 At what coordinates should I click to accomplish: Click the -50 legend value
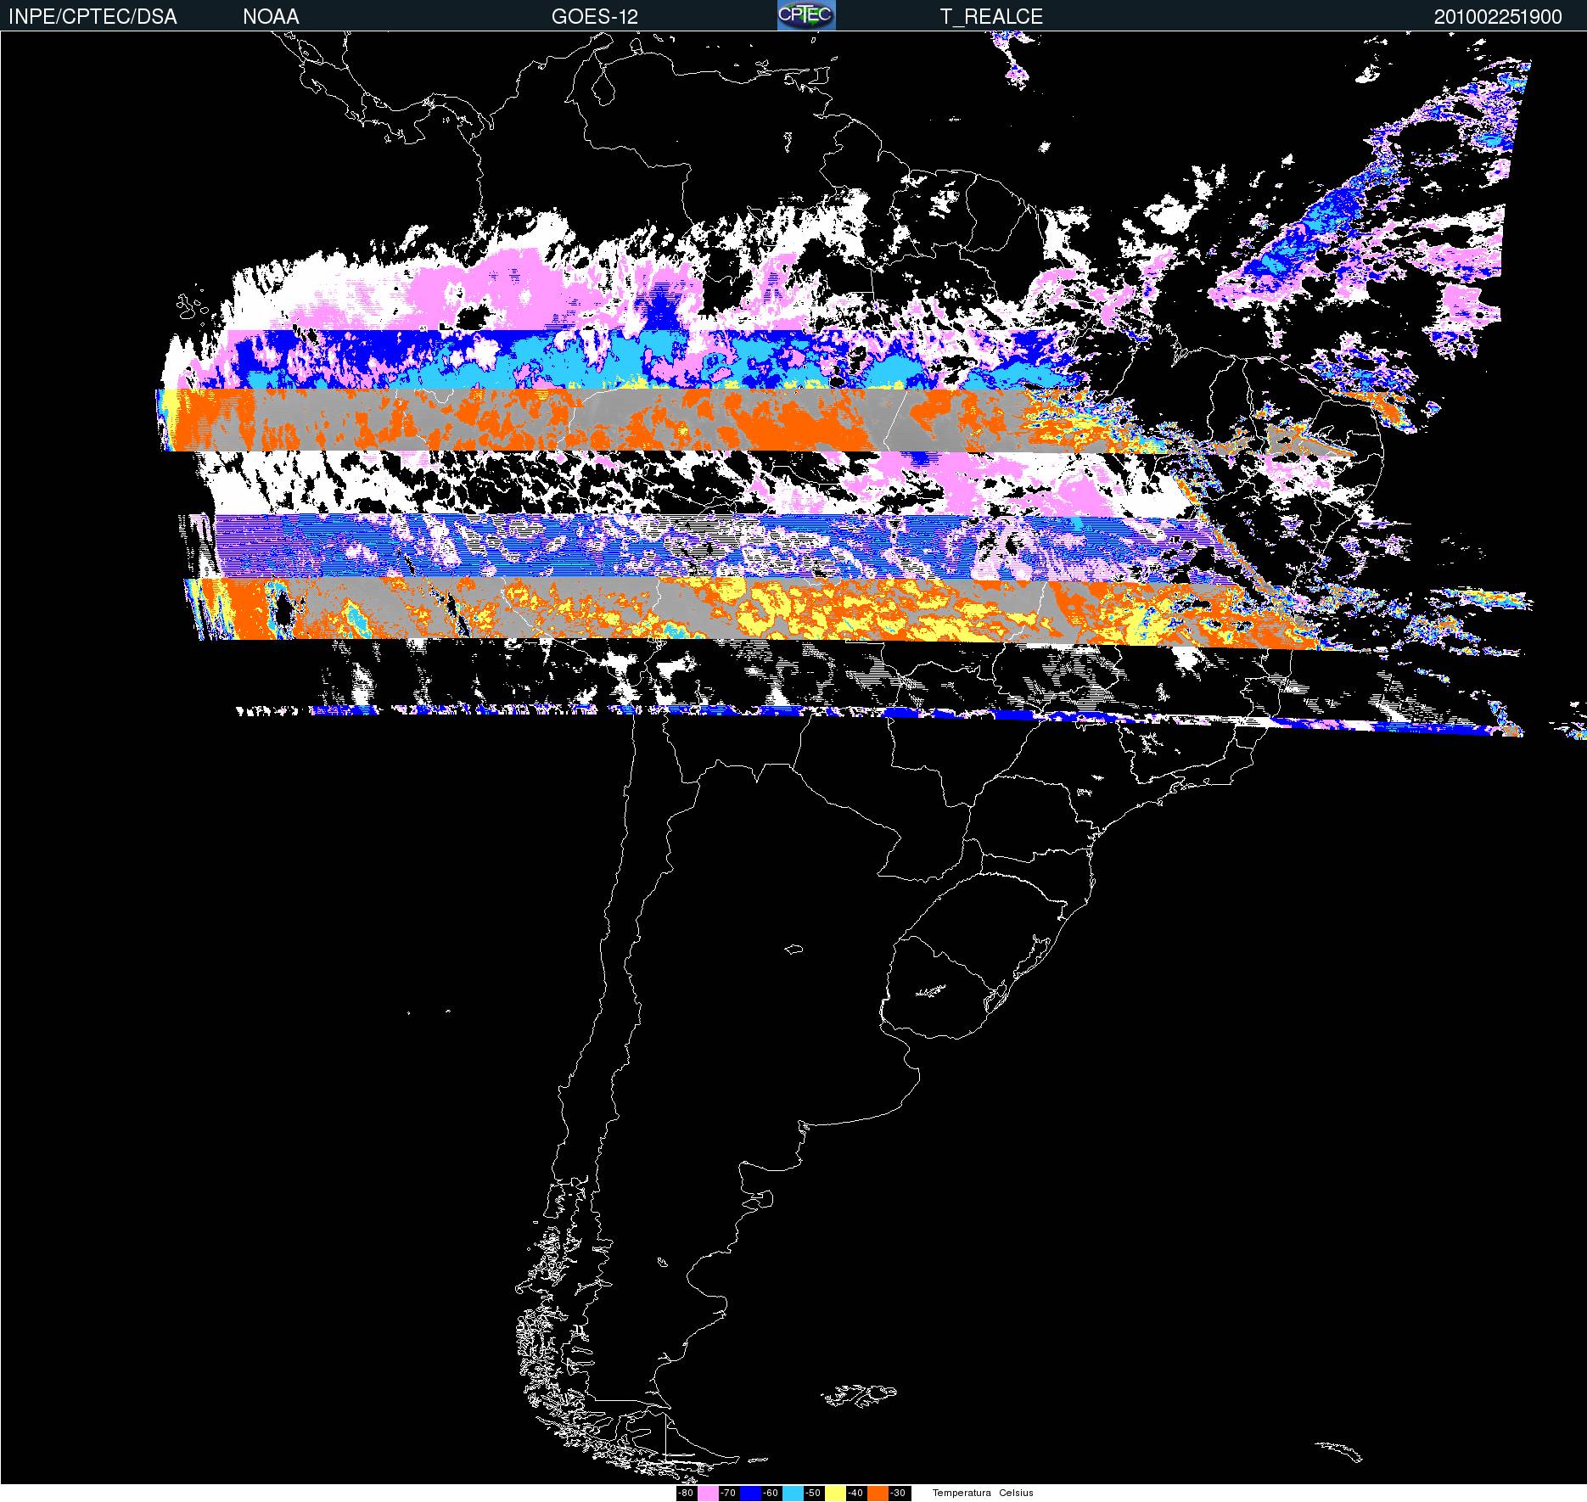[x=813, y=1494]
